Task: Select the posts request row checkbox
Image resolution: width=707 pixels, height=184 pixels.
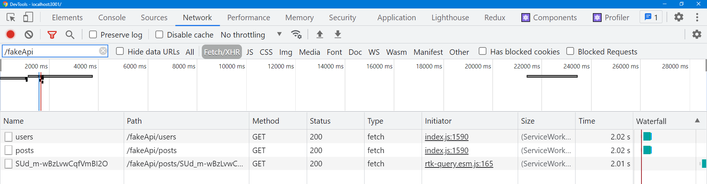Action: [8, 150]
